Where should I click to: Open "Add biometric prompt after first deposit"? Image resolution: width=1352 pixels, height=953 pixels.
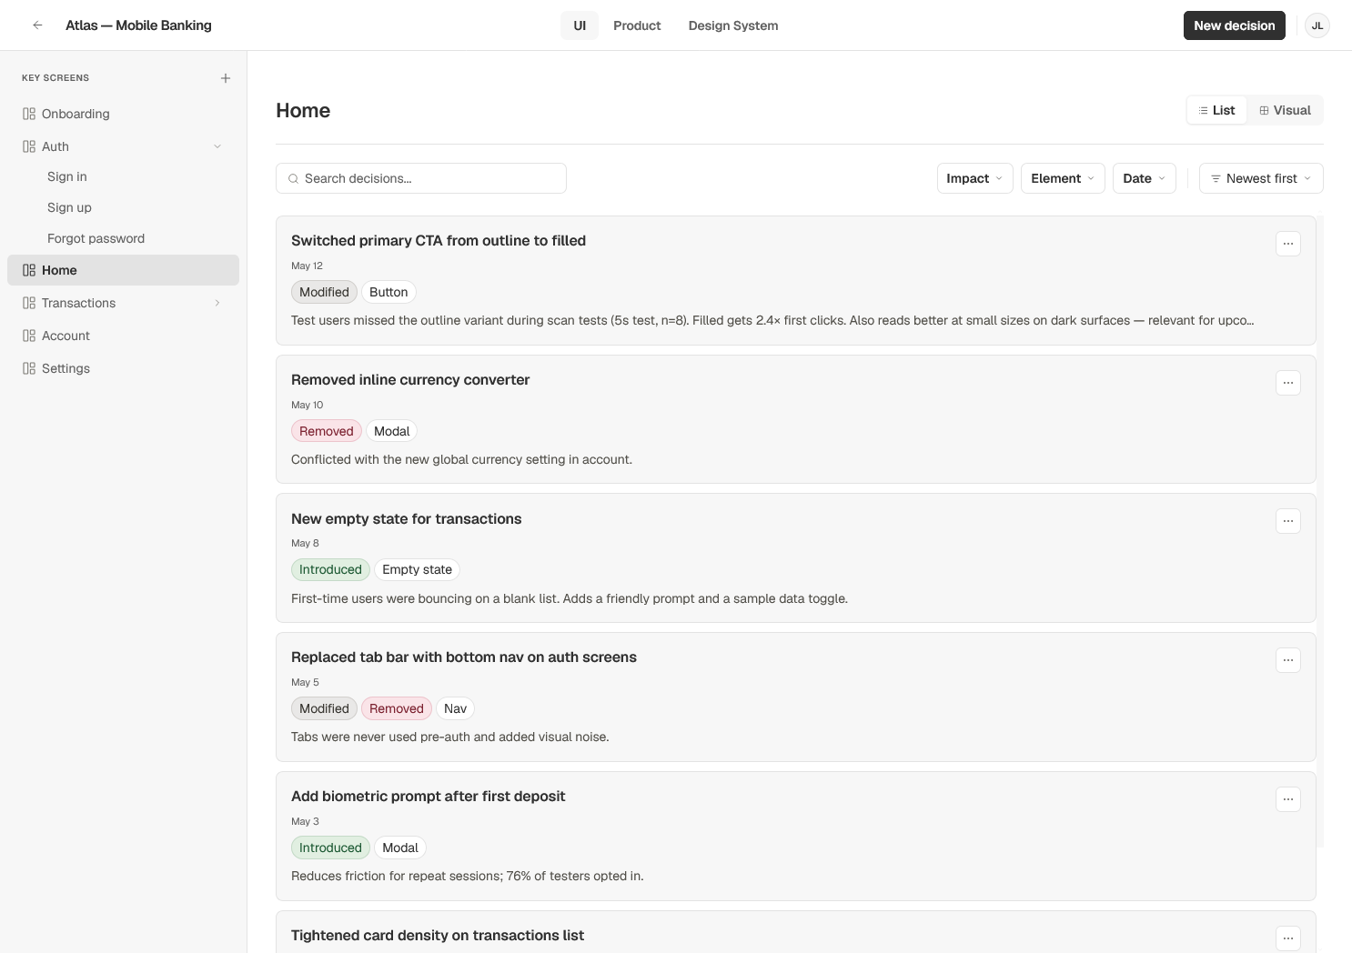(x=429, y=796)
